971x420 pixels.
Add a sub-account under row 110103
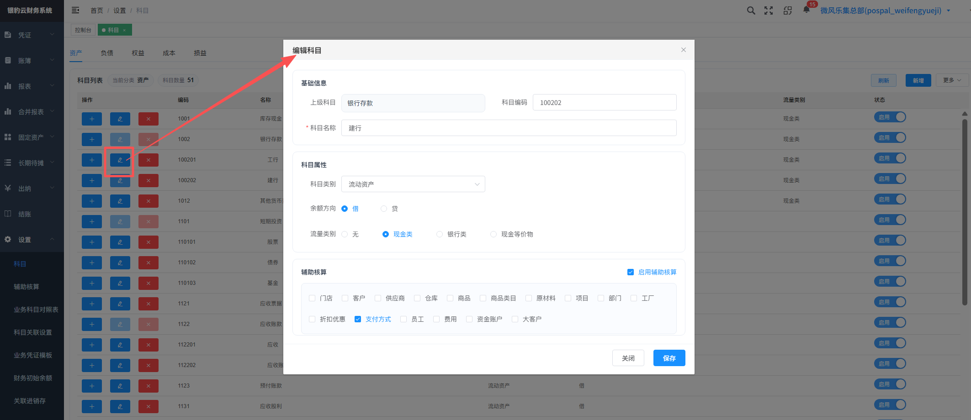pyautogui.click(x=92, y=283)
